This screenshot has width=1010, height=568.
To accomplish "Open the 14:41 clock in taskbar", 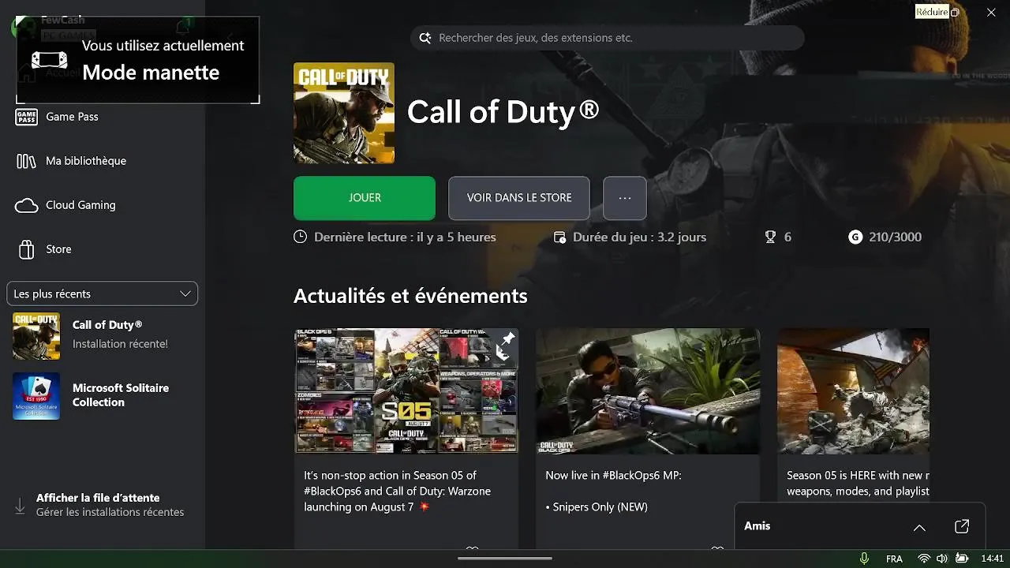I will click(993, 559).
